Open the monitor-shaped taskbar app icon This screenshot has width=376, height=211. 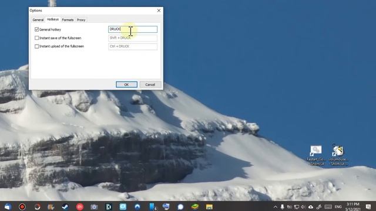[166, 207]
